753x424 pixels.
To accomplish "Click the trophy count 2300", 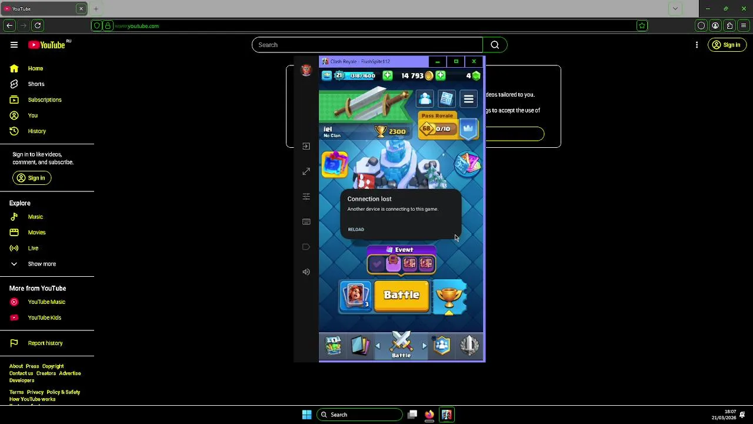I will click(397, 132).
